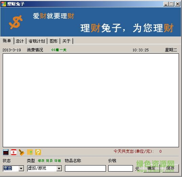Open the red calendar icon

(14, 152)
